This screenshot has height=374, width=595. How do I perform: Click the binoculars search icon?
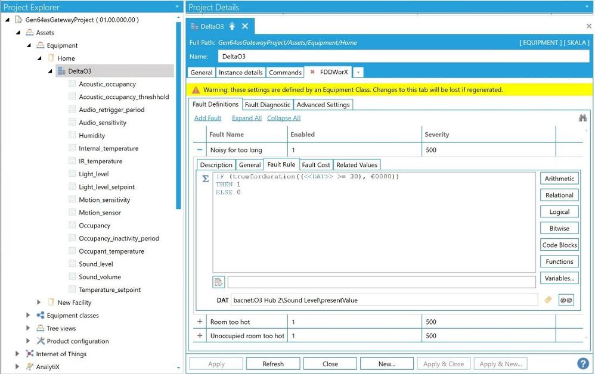[582, 119]
